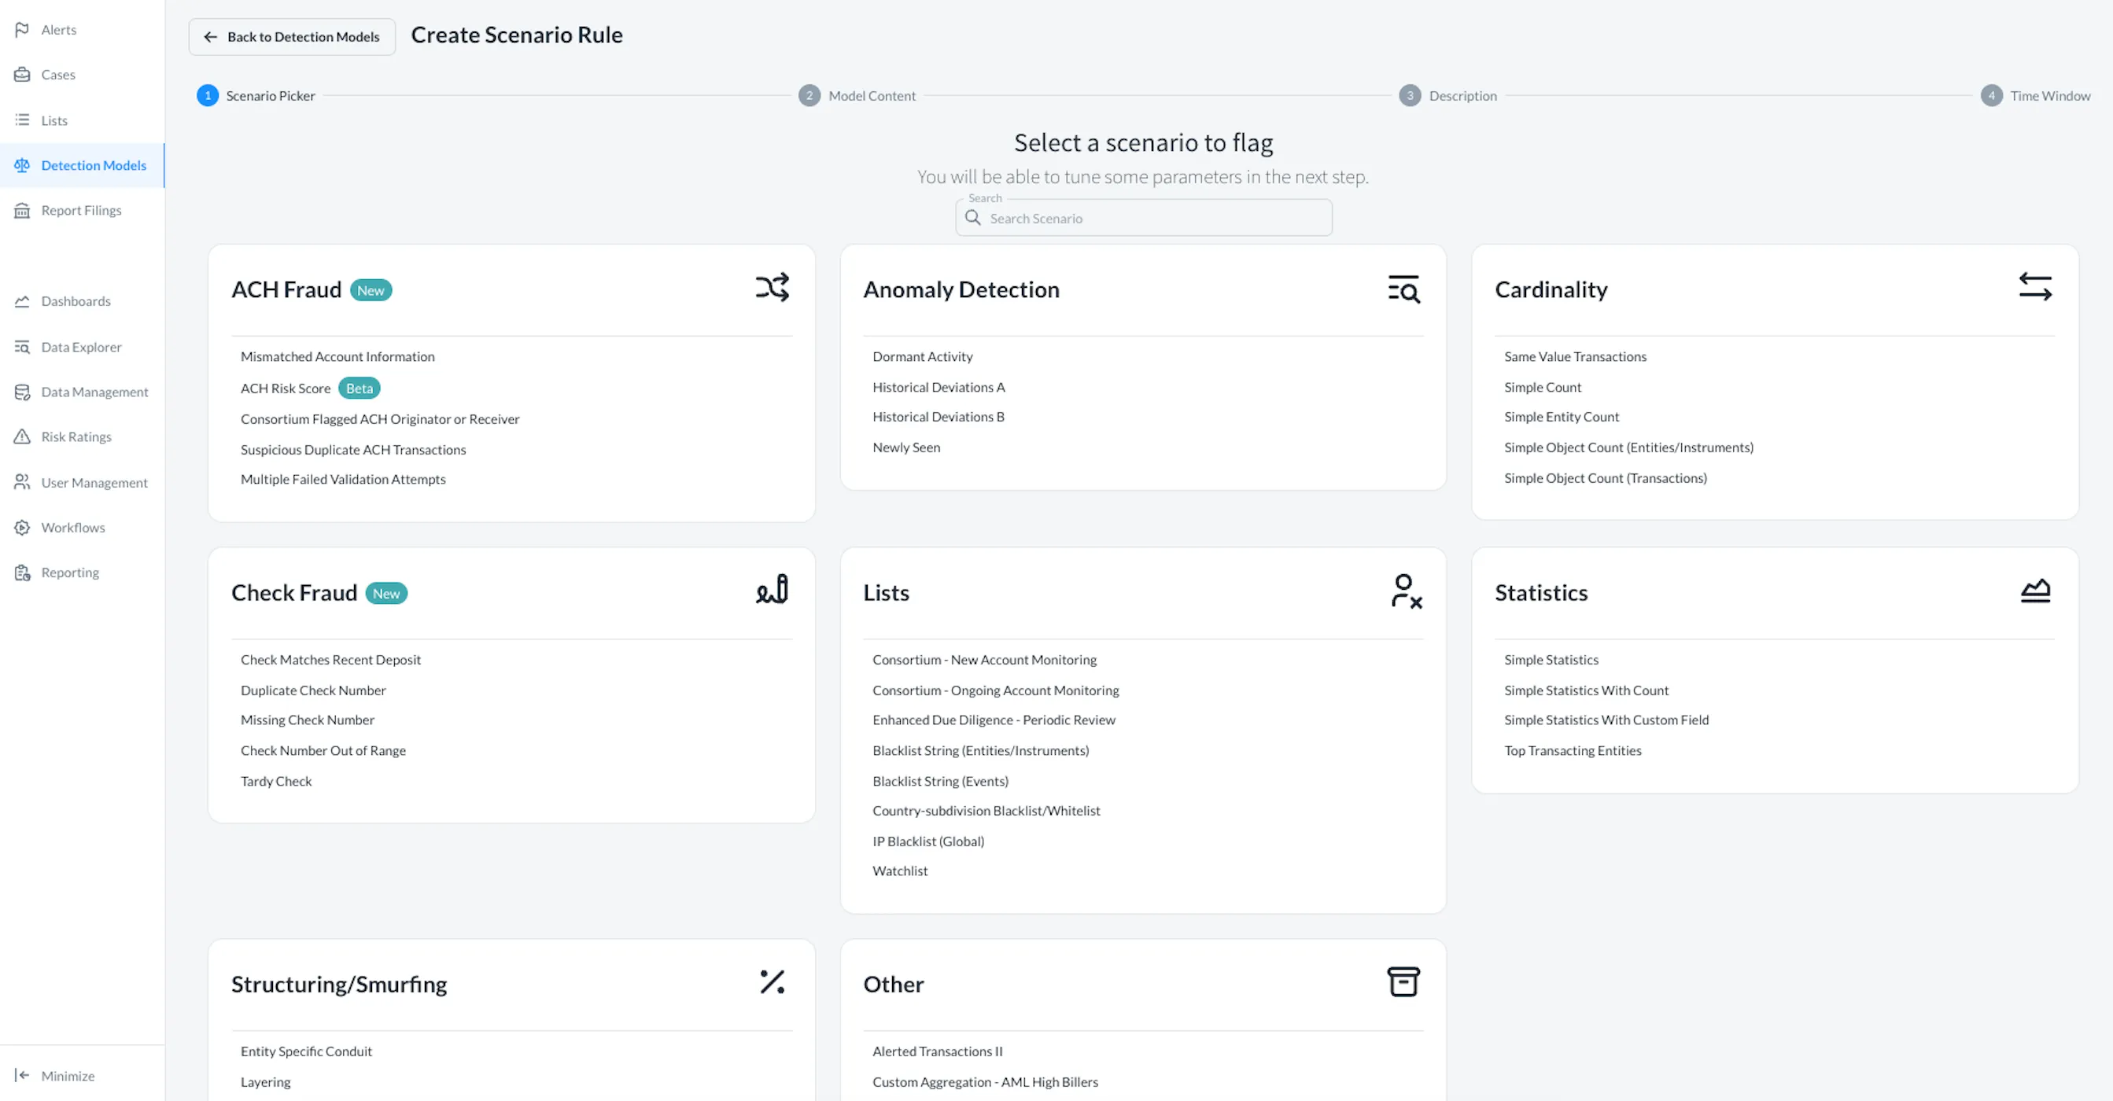The image size is (2113, 1101).
Task: Open the Workflows sidebar item
Action: [73, 527]
